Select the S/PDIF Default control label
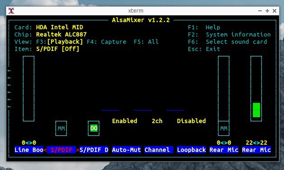Image resolution: width=284 pixels, height=170 pixels. click(94, 150)
